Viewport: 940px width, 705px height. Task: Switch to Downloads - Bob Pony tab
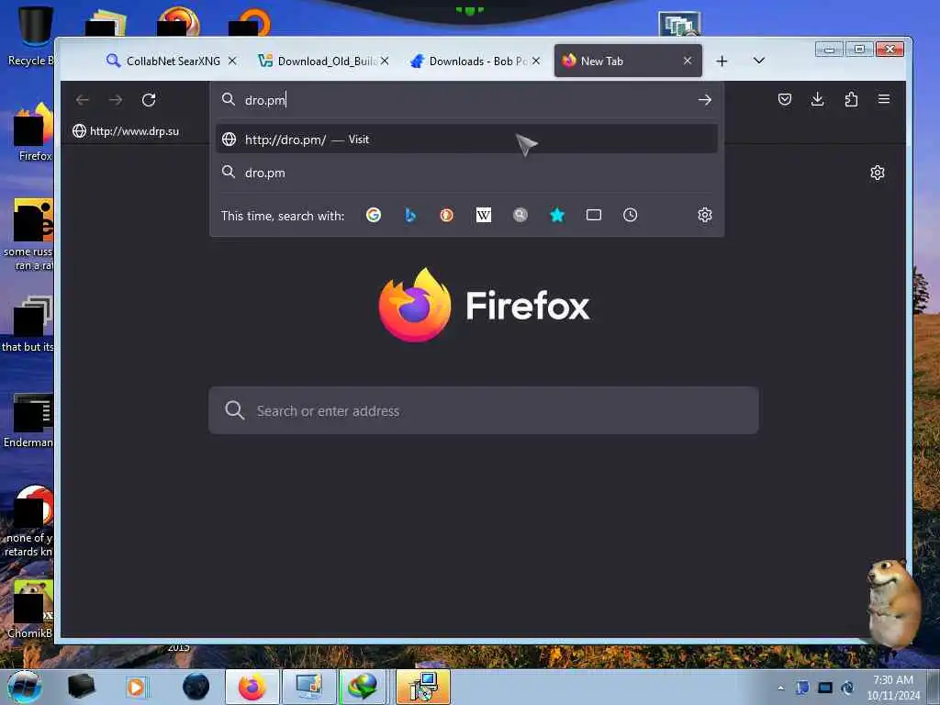point(475,61)
